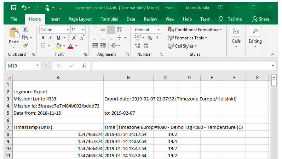Toggle Wrap Text icon
This screenshot has height=159, width=282.
(x=120, y=29)
